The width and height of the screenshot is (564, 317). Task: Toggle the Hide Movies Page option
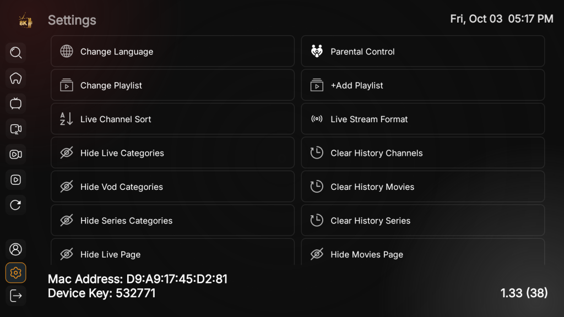click(x=422, y=254)
